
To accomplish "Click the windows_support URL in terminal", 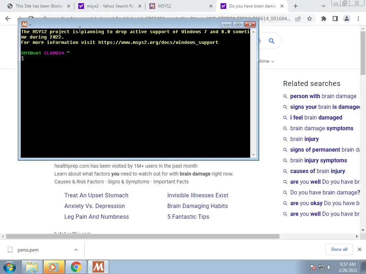I will point(158,42).
